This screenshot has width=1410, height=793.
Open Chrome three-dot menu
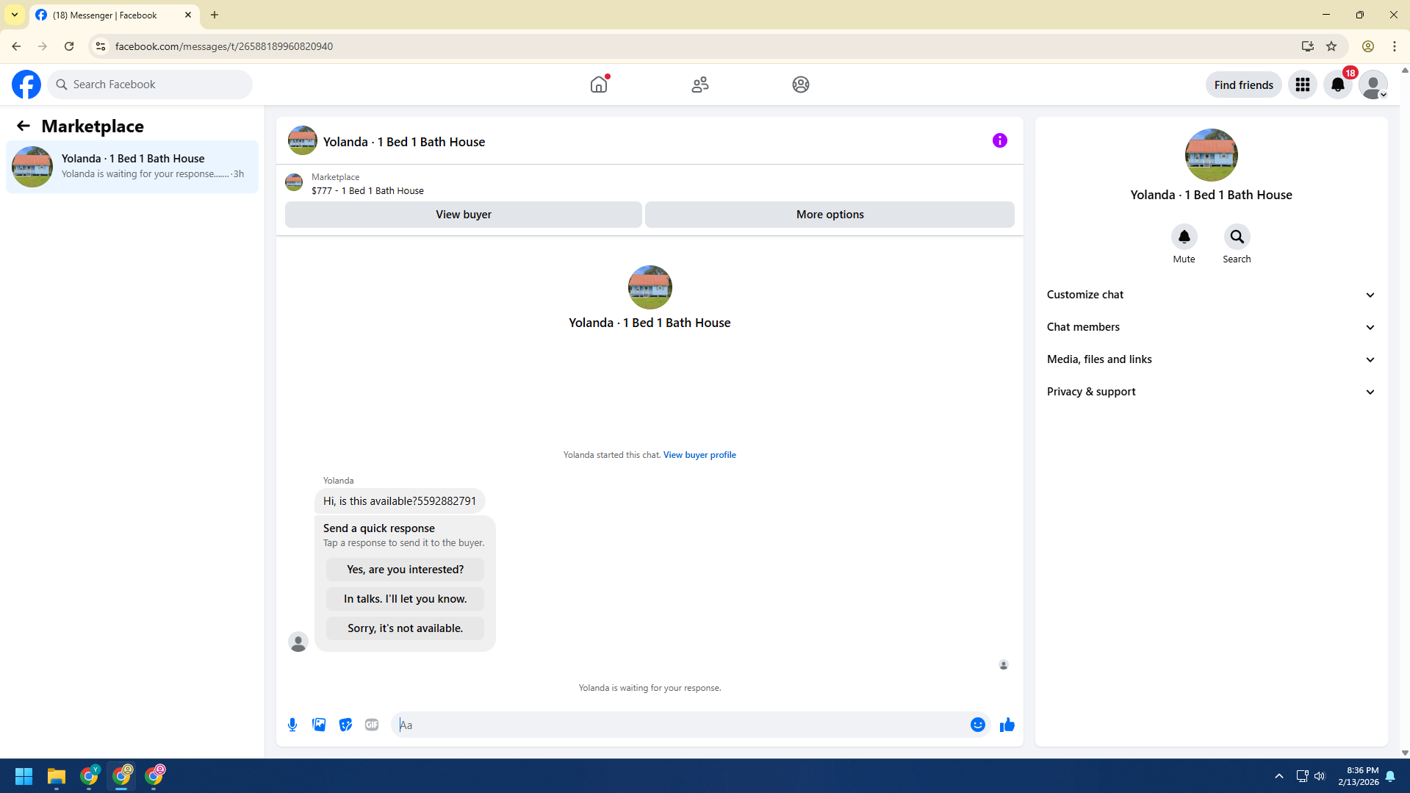1395,46
